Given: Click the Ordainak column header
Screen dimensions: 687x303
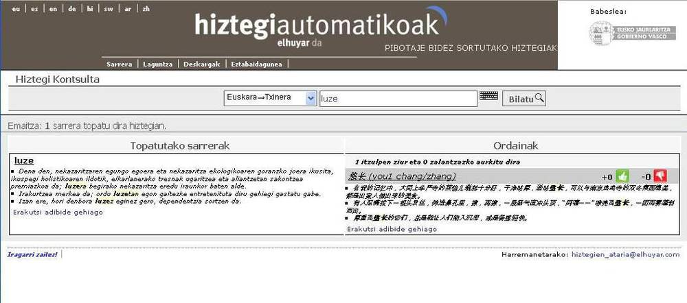Looking at the screenshot, I should coord(516,145).
